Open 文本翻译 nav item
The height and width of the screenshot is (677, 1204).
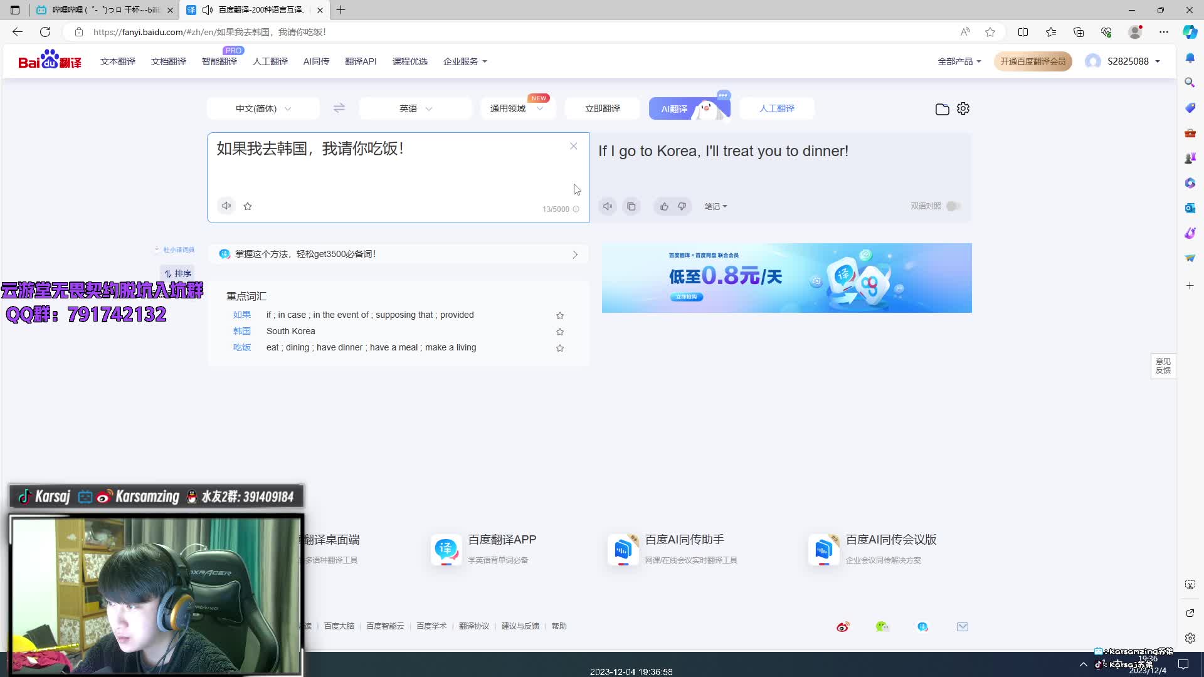tap(118, 61)
